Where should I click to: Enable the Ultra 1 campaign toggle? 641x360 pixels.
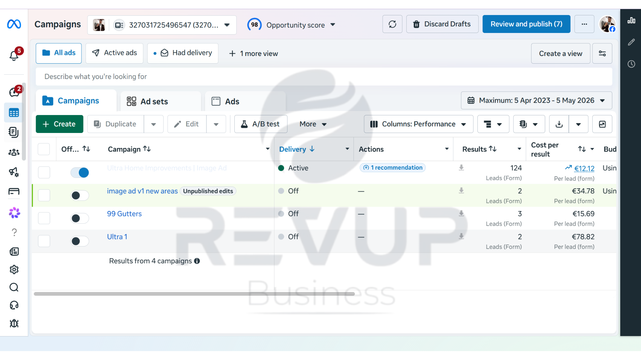[80, 241]
